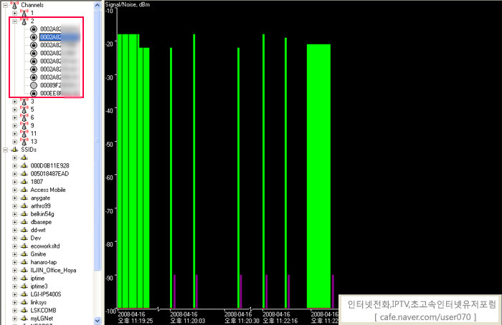Expand the ecoworksltd SSID node
Image resolution: width=502 pixels, height=325 pixels.
click(x=15, y=246)
